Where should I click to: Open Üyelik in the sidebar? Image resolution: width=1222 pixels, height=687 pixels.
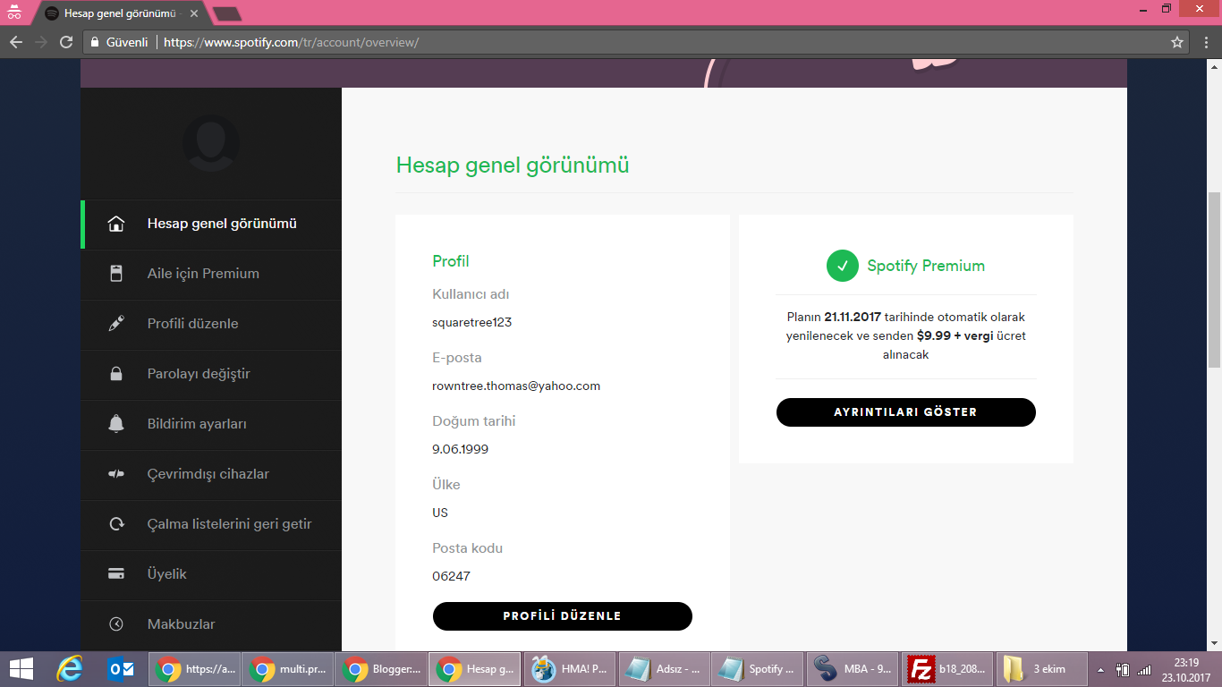point(211,575)
